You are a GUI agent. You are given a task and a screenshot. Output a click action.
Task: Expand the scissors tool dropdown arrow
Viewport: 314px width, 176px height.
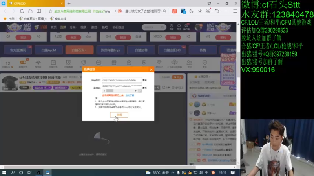click(212, 11)
